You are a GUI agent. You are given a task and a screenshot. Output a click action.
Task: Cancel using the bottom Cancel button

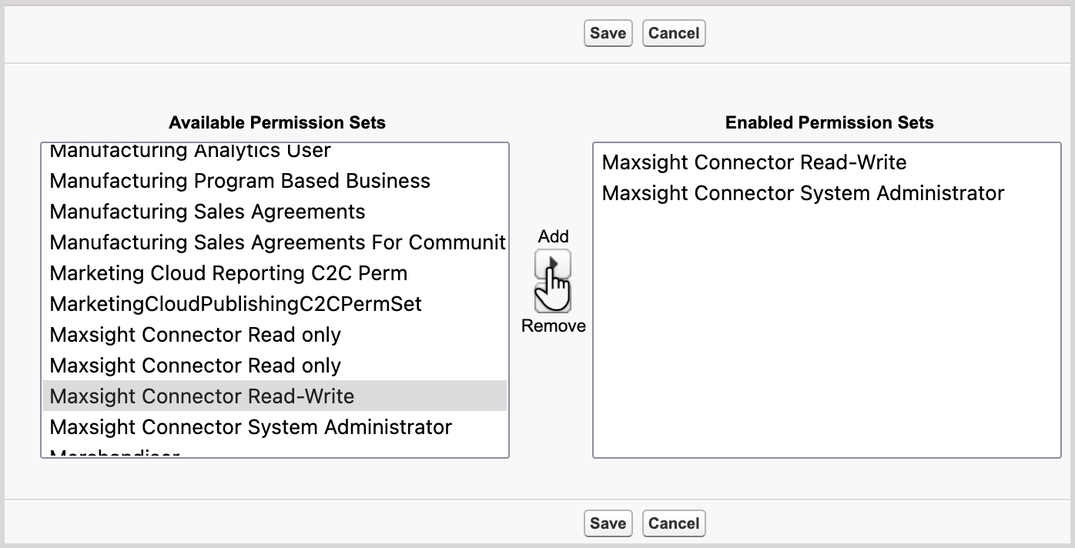coord(673,523)
